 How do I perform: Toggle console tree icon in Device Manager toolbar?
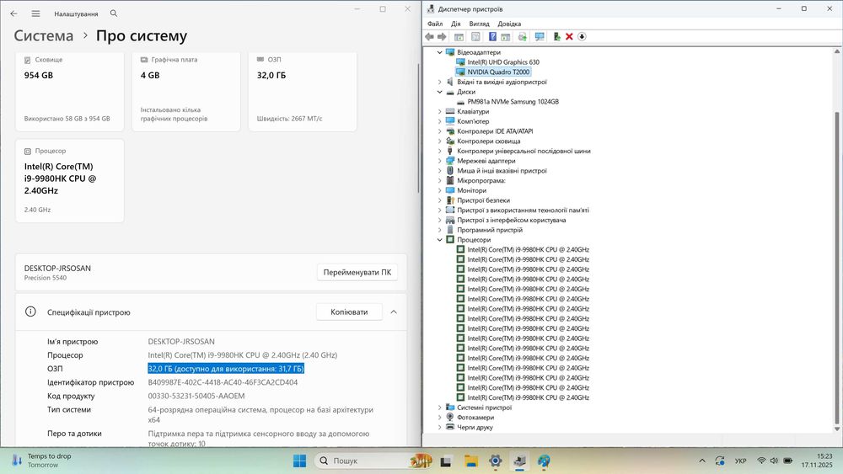pos(459,36)
